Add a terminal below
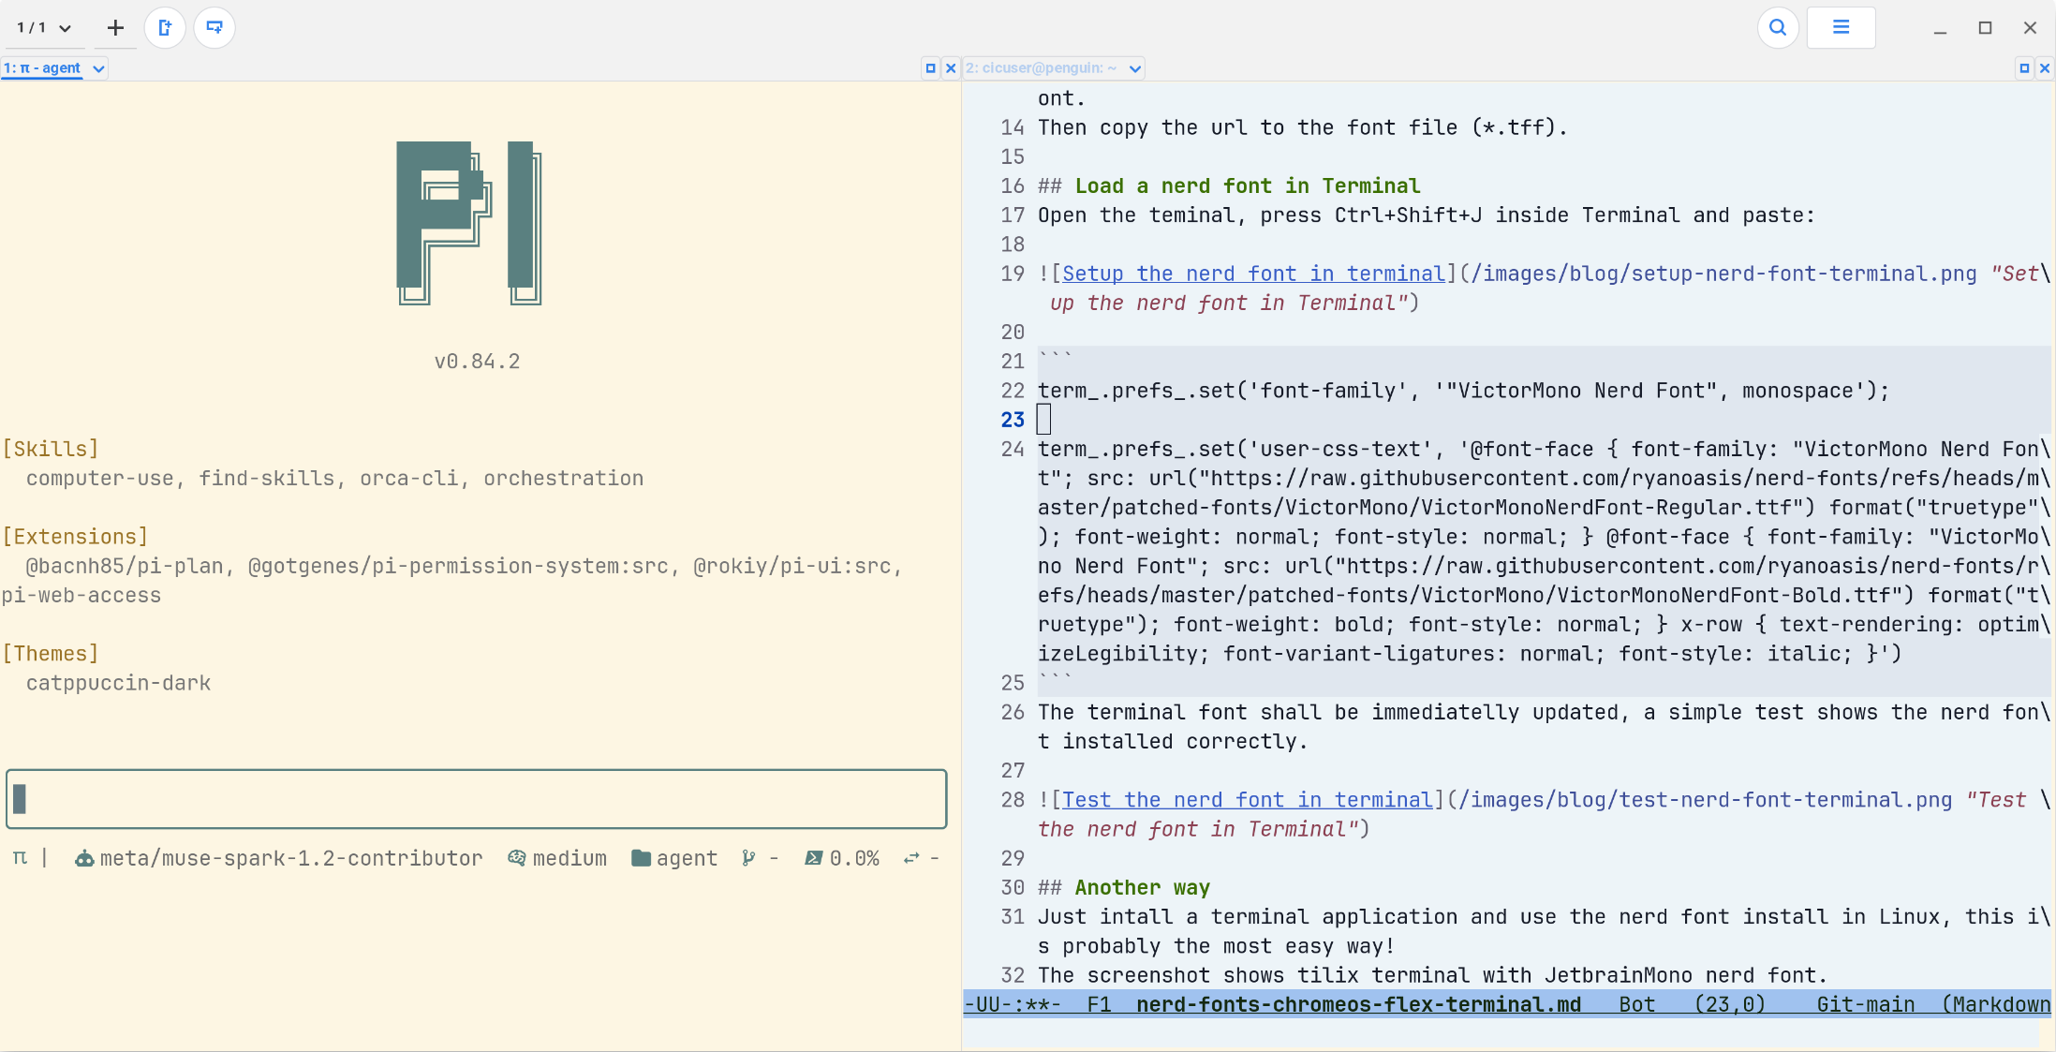 coord(214,28)
